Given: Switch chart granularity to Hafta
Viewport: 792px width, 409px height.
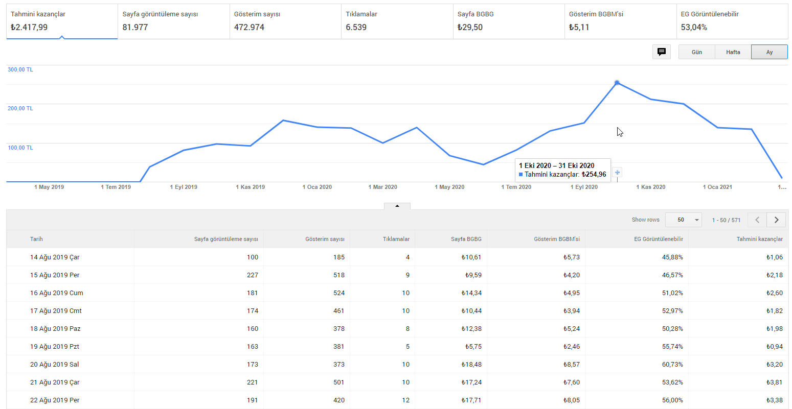Looking at the screenshot, I should coord(733,52).
